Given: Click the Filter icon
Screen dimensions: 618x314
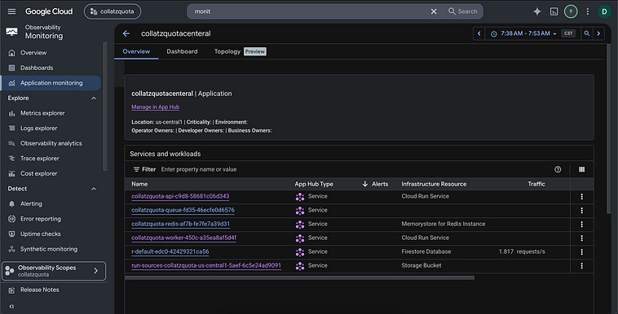Looking at the screenshot, I should coord(136,169).
